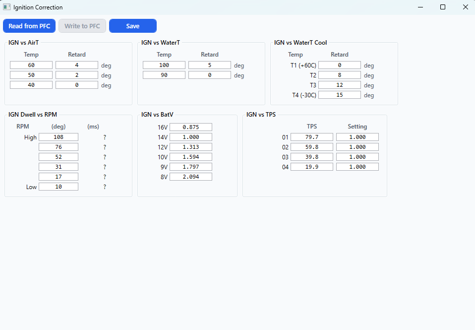Select the Low RPM dwell field showing 10
Image resolution: width=475 pixels, height=330 pixels.
coord(59,187)
